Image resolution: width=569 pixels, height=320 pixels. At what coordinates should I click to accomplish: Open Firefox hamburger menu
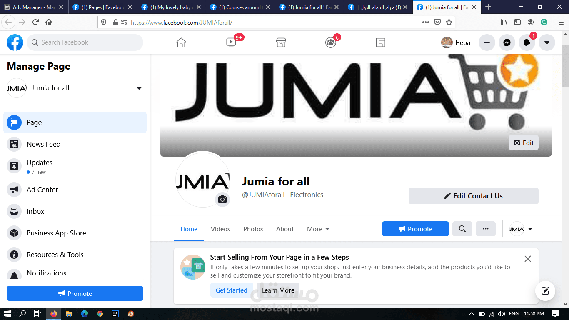pos(561,22)
